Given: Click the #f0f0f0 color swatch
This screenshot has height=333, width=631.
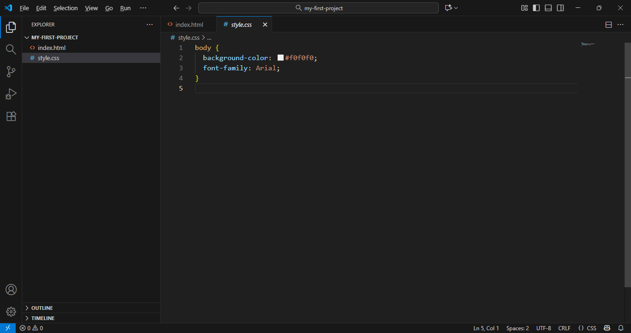Looking at the screenshot, I should pyautogui.click(x=280, y=57).
